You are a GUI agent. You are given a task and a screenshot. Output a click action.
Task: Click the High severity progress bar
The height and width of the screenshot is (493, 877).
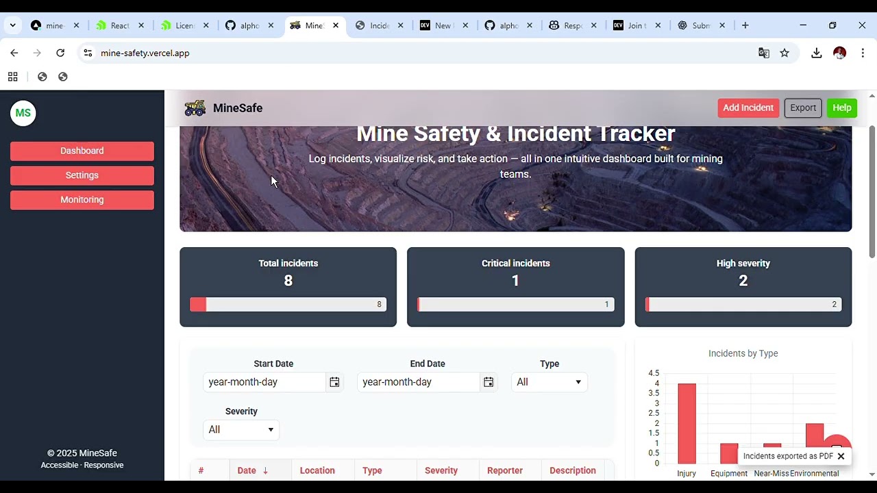tap(743, 305)
